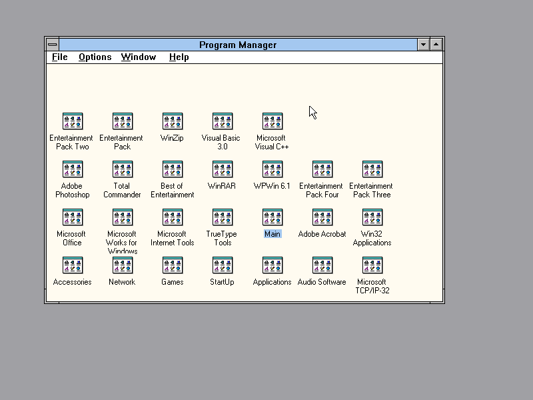Select the Adobe Acrobat group icon
This screenshot has width=533, height=400.
click(x=322, y=217)
